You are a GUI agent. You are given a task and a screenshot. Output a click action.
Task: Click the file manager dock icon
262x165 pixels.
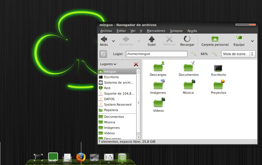[122, 157]
